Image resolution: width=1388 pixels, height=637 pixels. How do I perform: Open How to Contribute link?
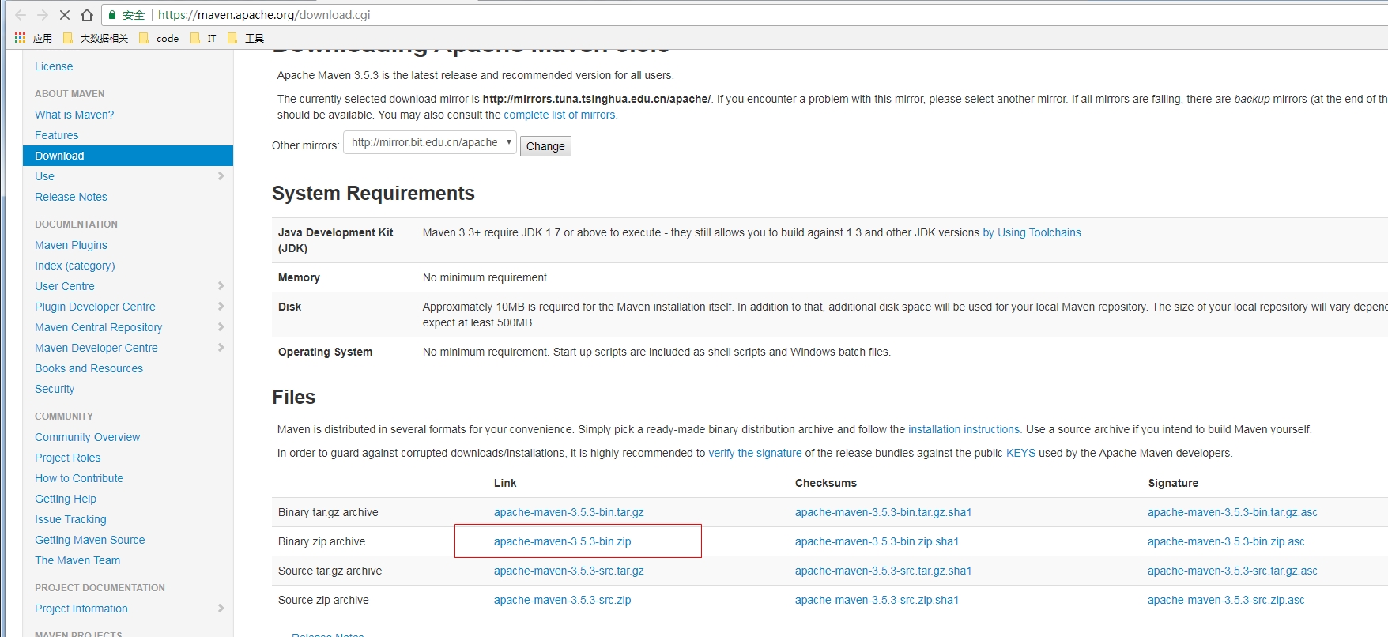point(79,478)
